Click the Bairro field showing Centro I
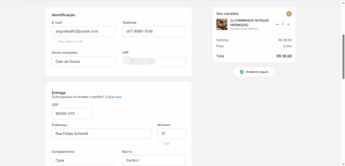This screenshot has height=166, width=345. (x=154, y=160)
